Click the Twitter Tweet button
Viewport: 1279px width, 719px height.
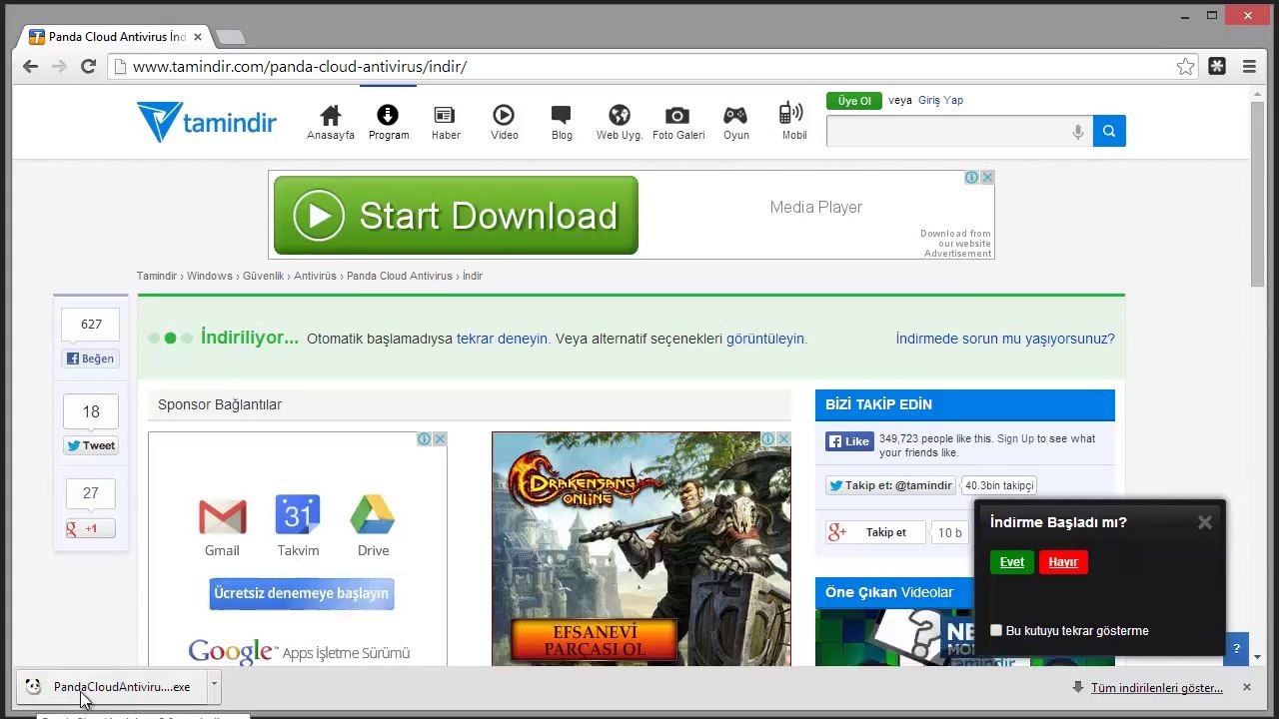pos(91,445)
